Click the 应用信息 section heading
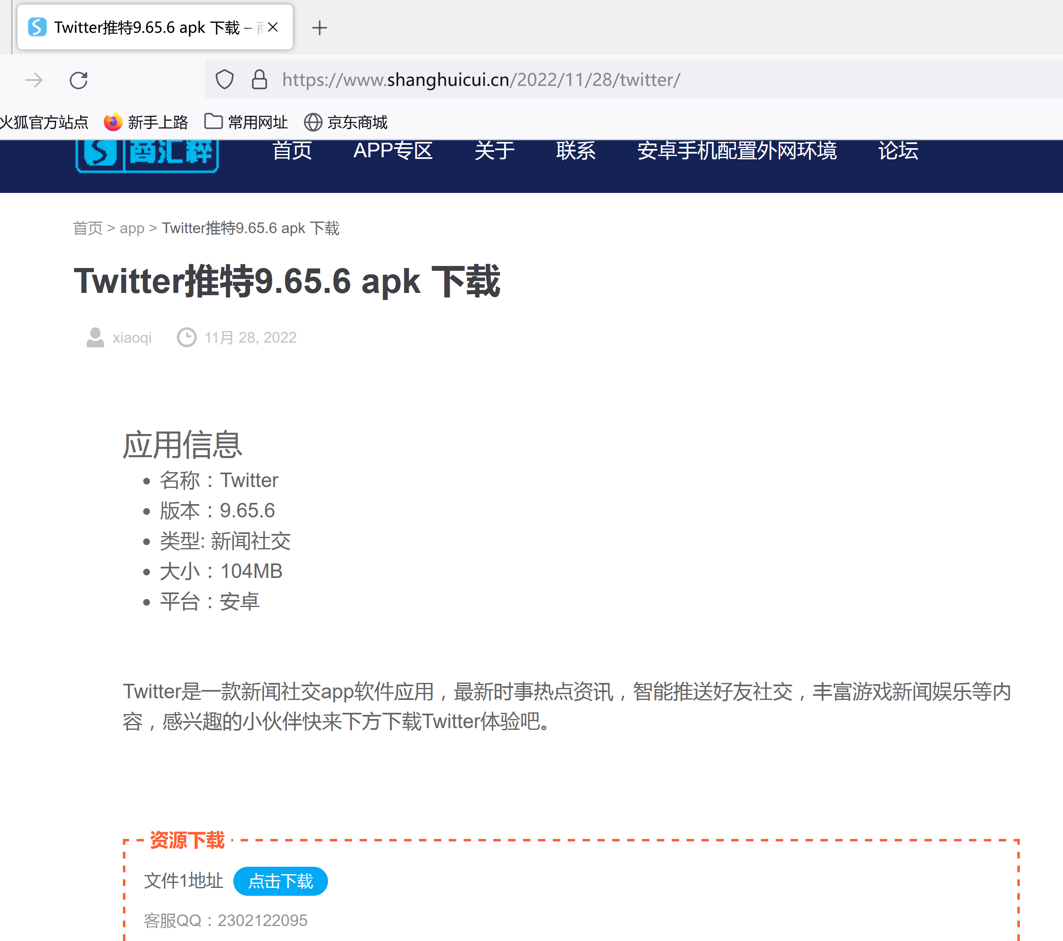The height and width of the screenshot is (941, 1063). [183, 445]
